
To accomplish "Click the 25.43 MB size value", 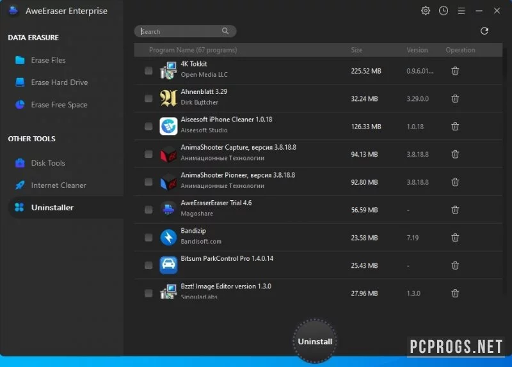I will point(364,265).
